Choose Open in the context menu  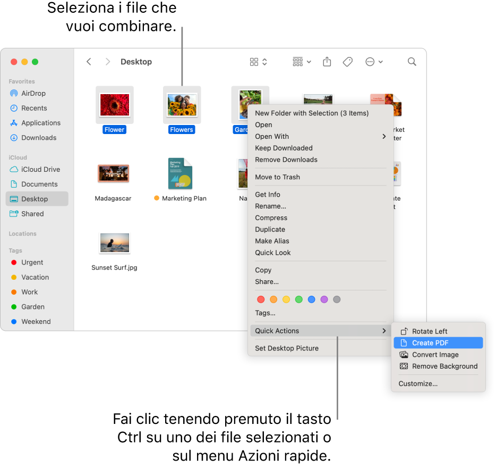[320, 125]
